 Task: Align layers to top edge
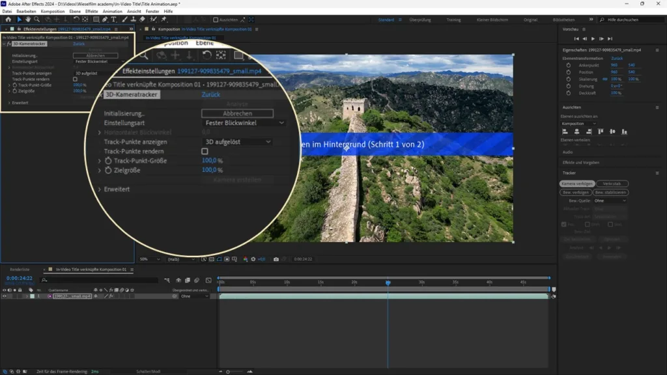[601, 132]
